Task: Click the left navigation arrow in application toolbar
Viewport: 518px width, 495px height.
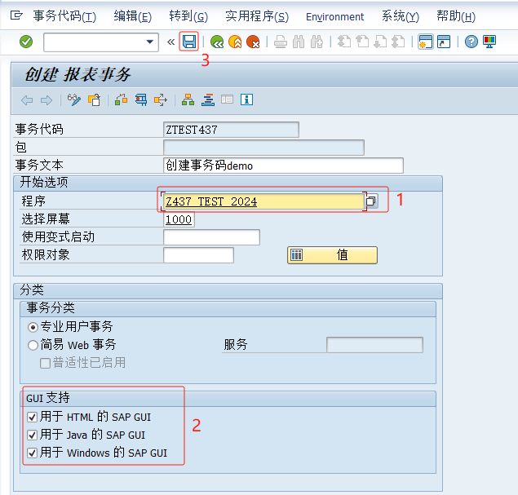Action: [x=27, y=100]
